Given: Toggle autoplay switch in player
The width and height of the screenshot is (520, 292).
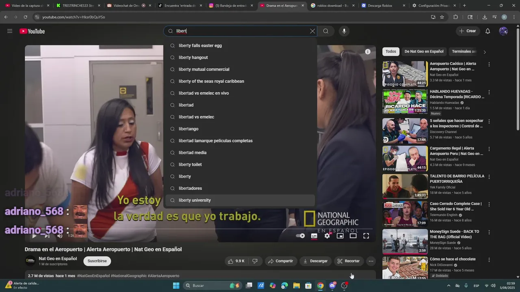Looking at the screenshot, I should pos(301,236).
